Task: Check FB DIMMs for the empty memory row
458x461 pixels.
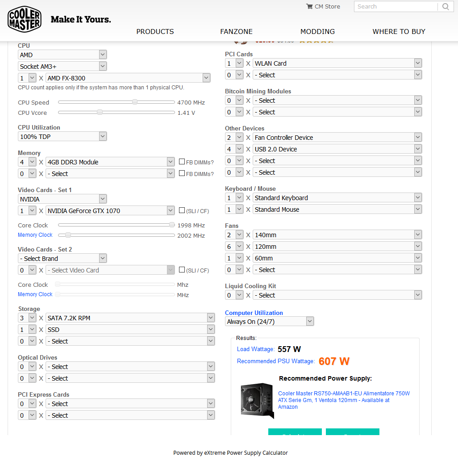Action: click(x=182, y=173)
